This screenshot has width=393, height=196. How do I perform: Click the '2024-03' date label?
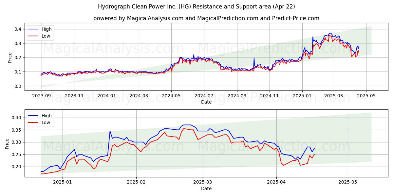139,96
